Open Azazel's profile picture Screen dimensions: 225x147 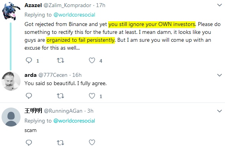[x=11, y=11]
